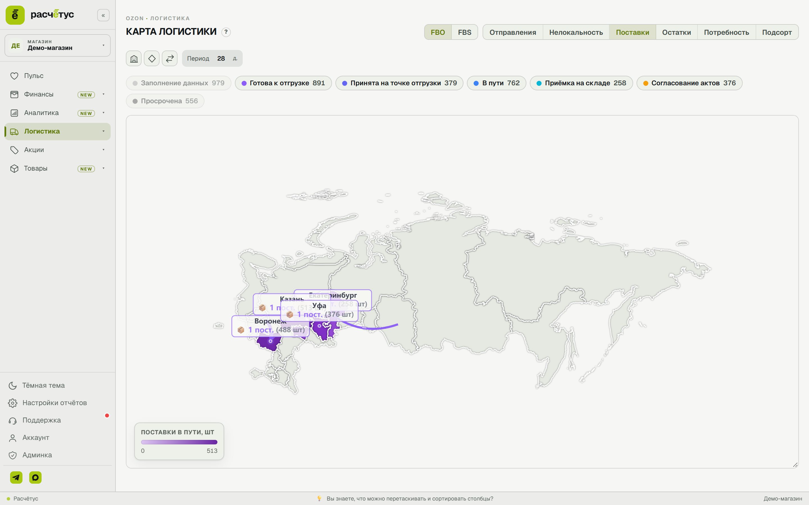Click the Поставки в пути gradient bar
This screenshot has width=809, height=505.
(179, 442)
